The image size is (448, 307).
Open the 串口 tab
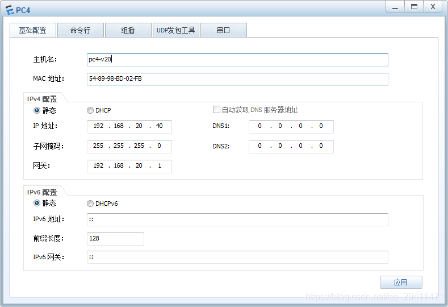[224, 30]
